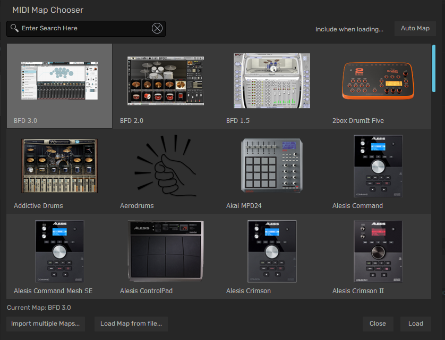Click the BFD 1.5 label text

(x=238, y=121)
